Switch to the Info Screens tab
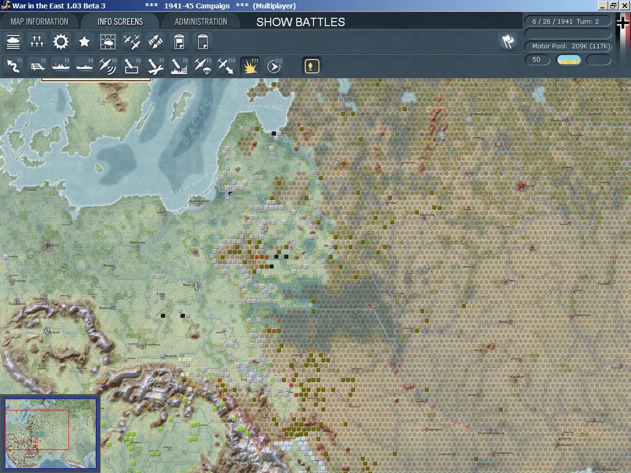 120,22
